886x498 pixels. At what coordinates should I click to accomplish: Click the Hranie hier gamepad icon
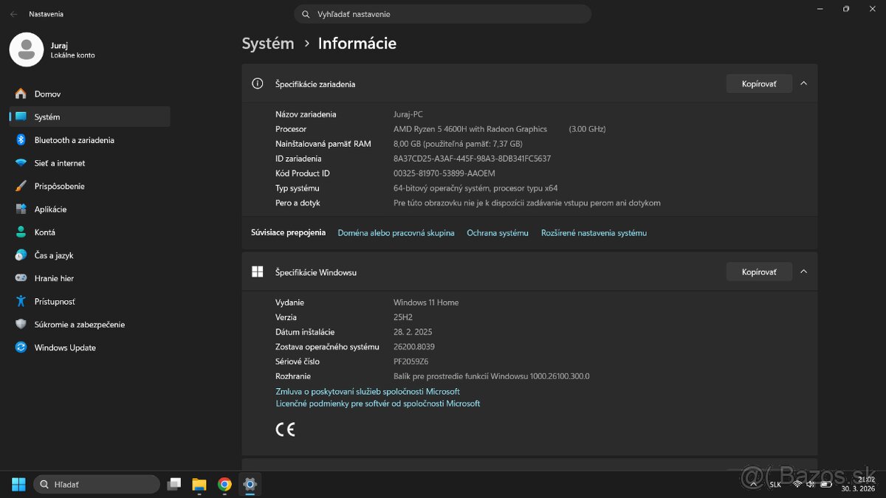(18, 278)
